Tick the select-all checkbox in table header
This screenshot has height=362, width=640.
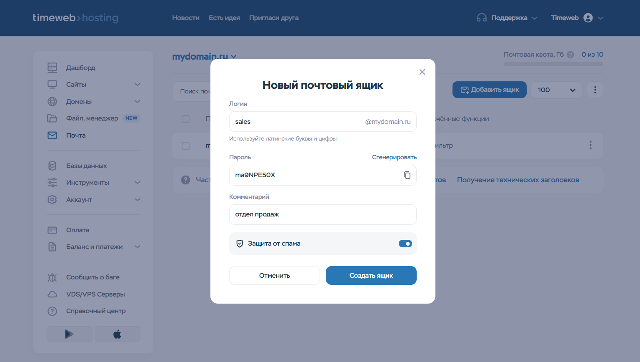pyautogui.click(x=186, y=119)
